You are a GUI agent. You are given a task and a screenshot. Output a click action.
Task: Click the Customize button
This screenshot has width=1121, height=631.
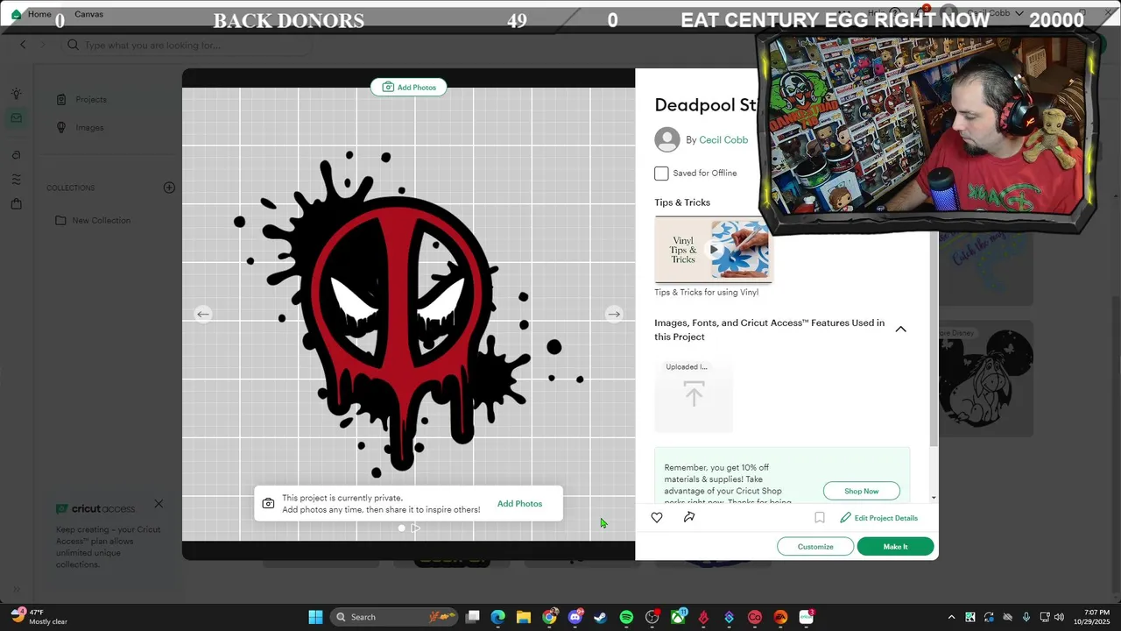click(815, 546)
